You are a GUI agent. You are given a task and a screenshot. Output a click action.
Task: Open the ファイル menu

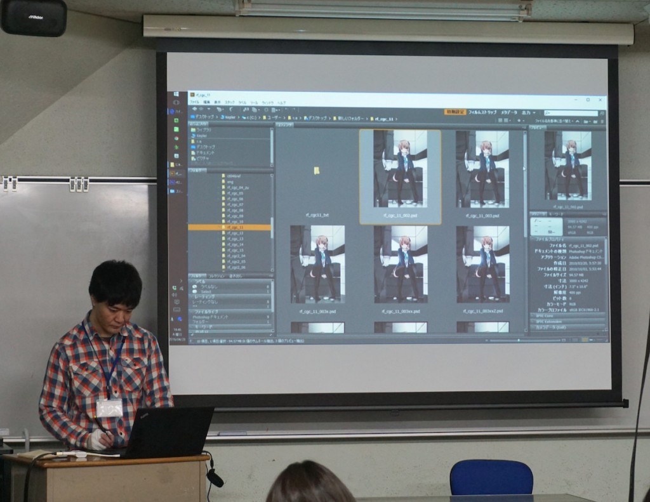tap(194, 102)
